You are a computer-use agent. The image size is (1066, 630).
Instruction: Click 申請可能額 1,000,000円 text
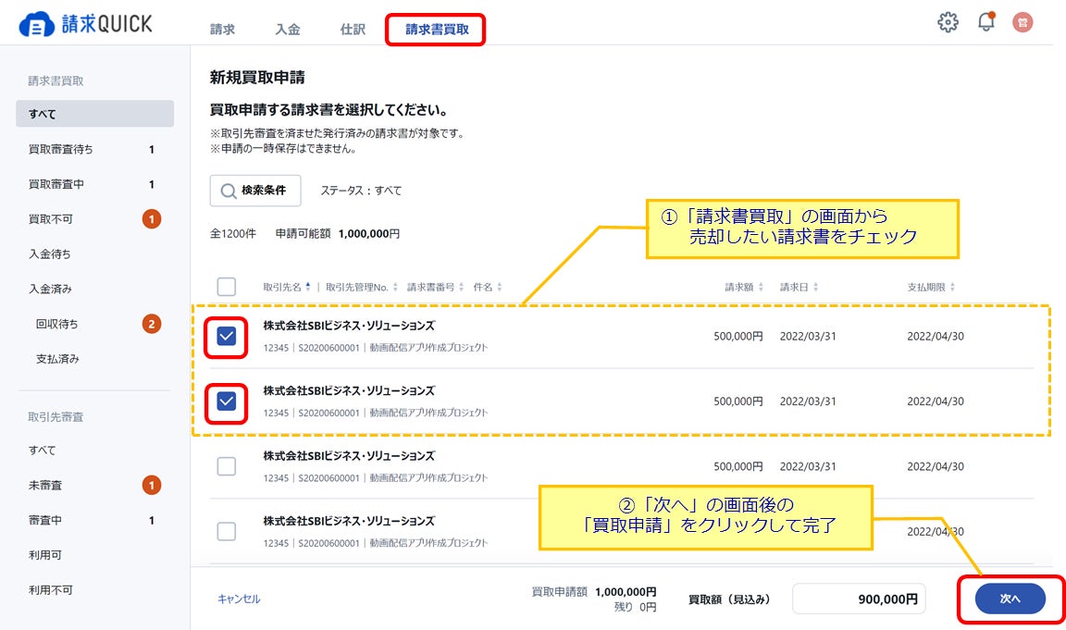point(337,234)
